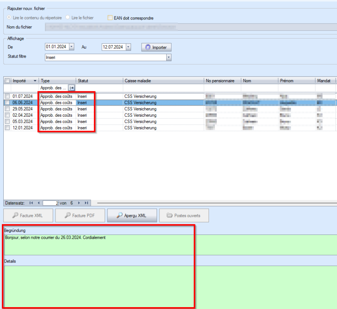The width and height of the screenshot is (337, 309).
Task: Open the 'Aperçu XML' preview button
Action: click(x=132, y=215)
